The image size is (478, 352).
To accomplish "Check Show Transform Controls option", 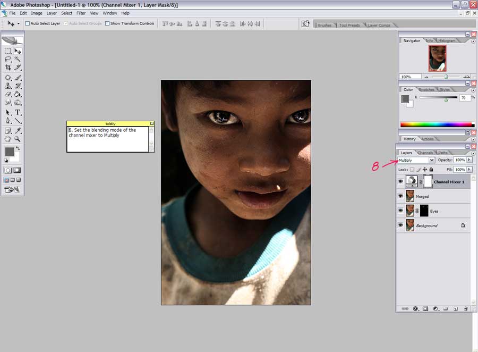I will click(107, 23).
